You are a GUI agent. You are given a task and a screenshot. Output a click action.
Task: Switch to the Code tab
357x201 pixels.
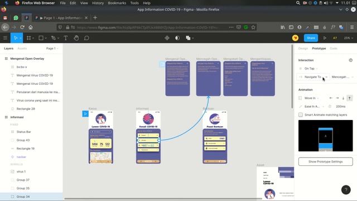pos(334,49)
